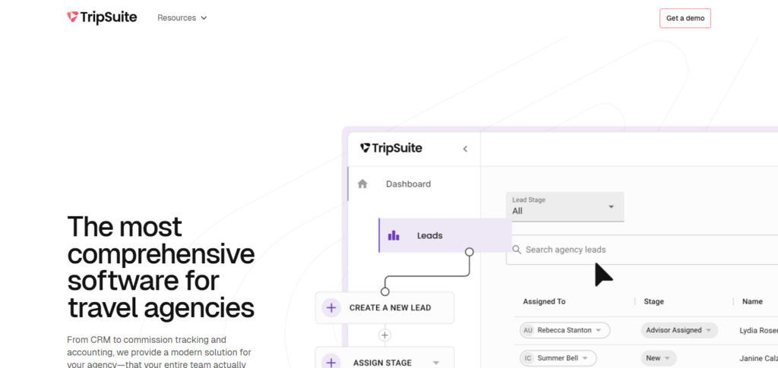The width and height of the screenshot is (778, 368).
Task: Select the Leads bar chart icon
Action: pyautogui.click(x=394, y=235)
